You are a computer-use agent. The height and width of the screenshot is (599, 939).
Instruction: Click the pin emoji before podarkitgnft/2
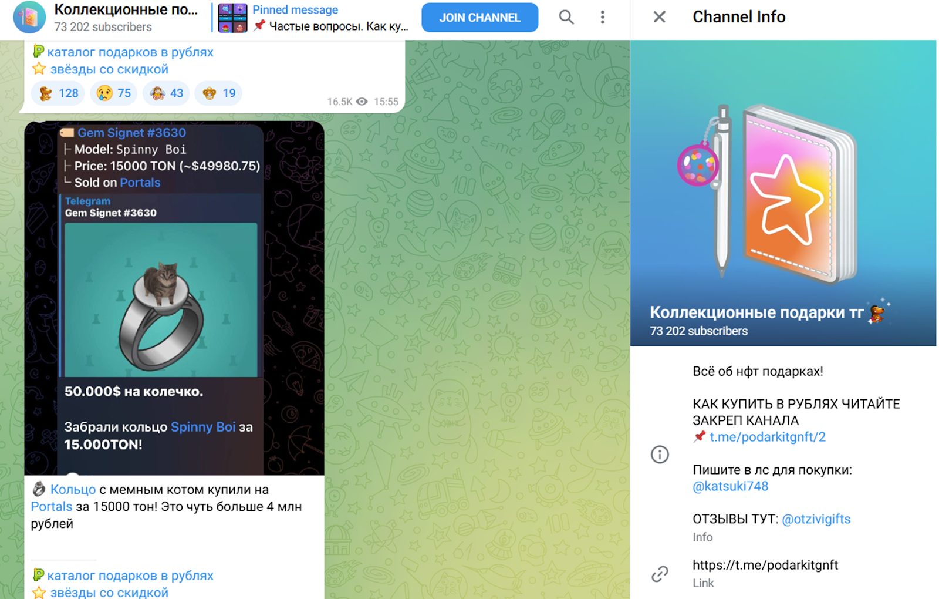[700, 437]
